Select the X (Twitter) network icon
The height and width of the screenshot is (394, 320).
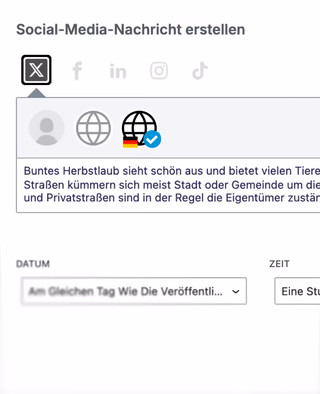tap(36, 70)
